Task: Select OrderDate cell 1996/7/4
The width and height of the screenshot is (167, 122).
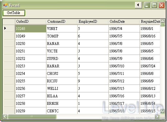Action: (124, 29)
